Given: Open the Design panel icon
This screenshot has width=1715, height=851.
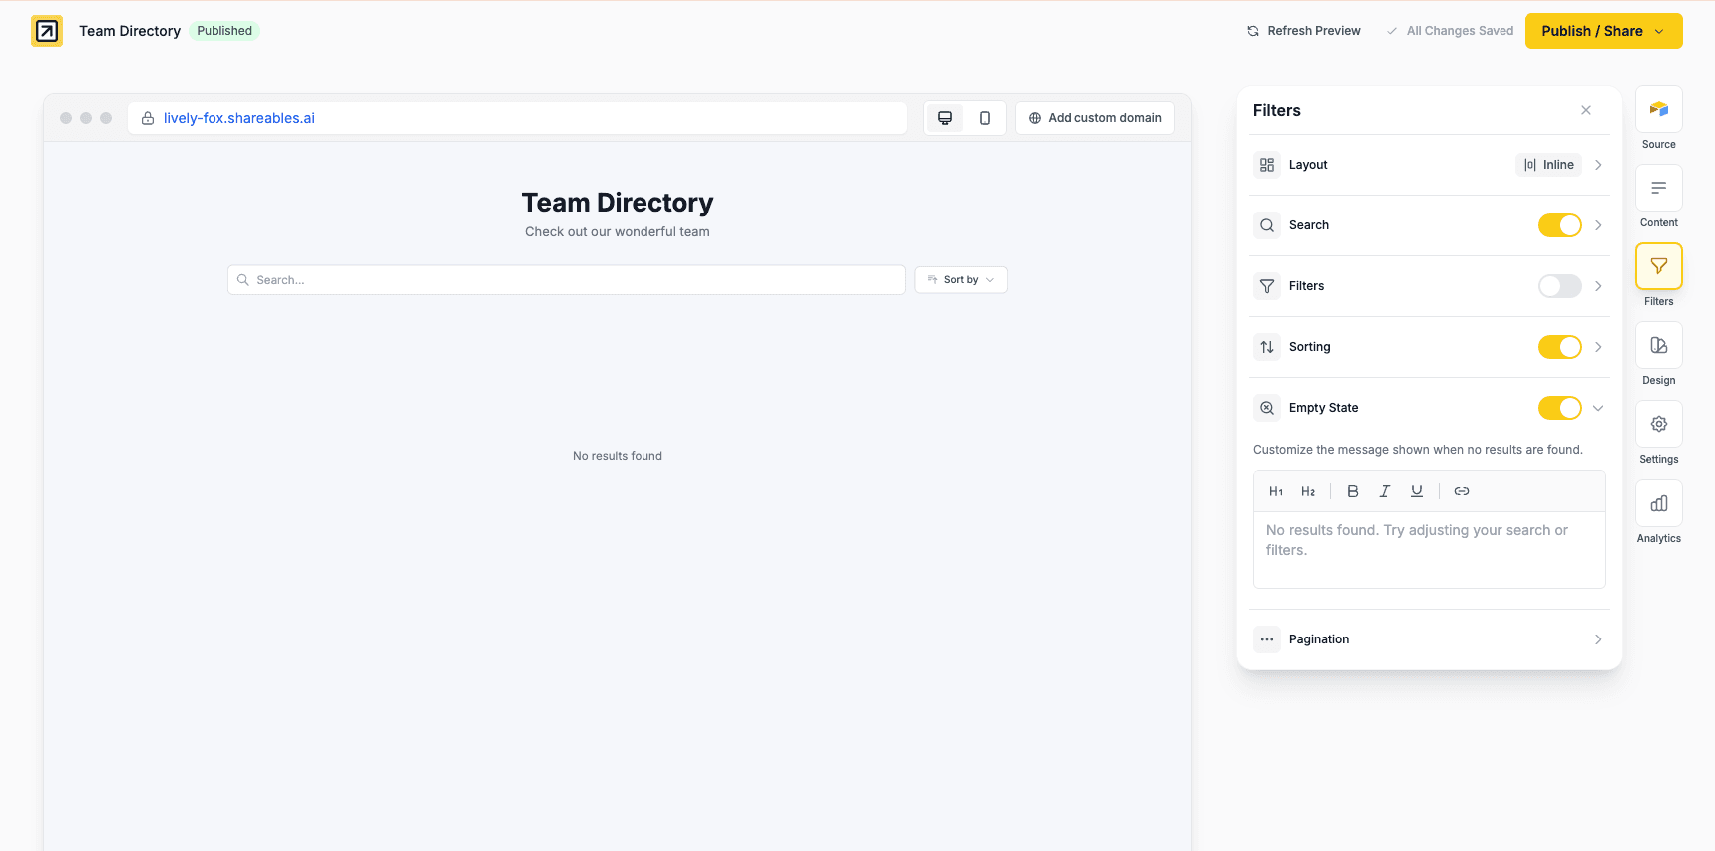Looking at the screenshot, I should pyautogui.click(x=1658, y=346).
